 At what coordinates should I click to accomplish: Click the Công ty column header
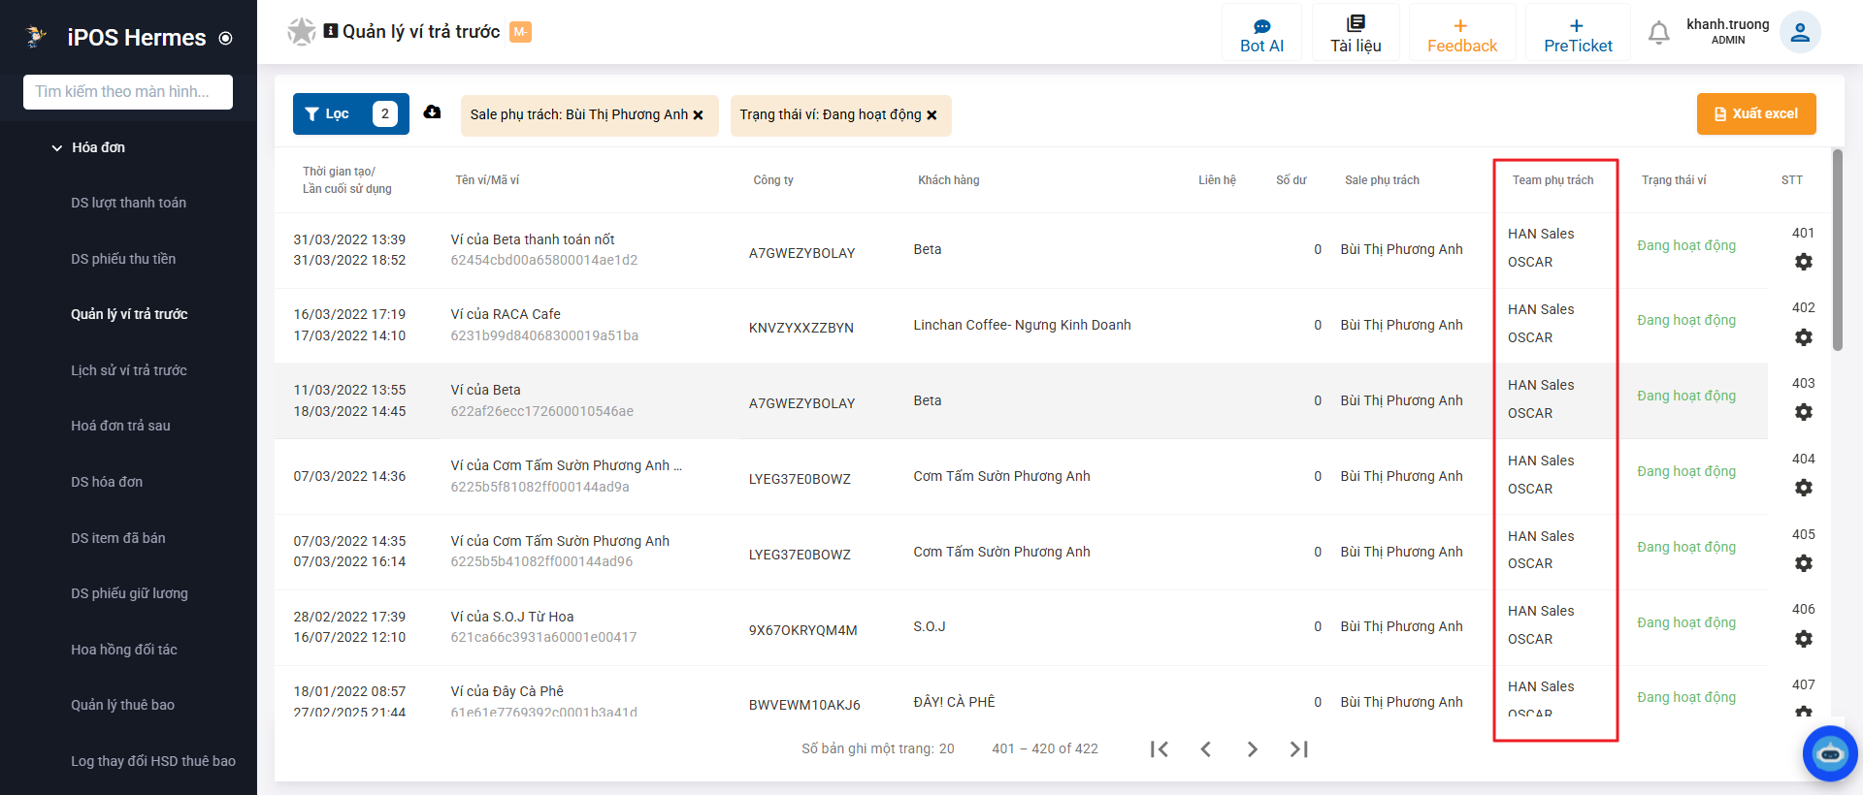773,180
